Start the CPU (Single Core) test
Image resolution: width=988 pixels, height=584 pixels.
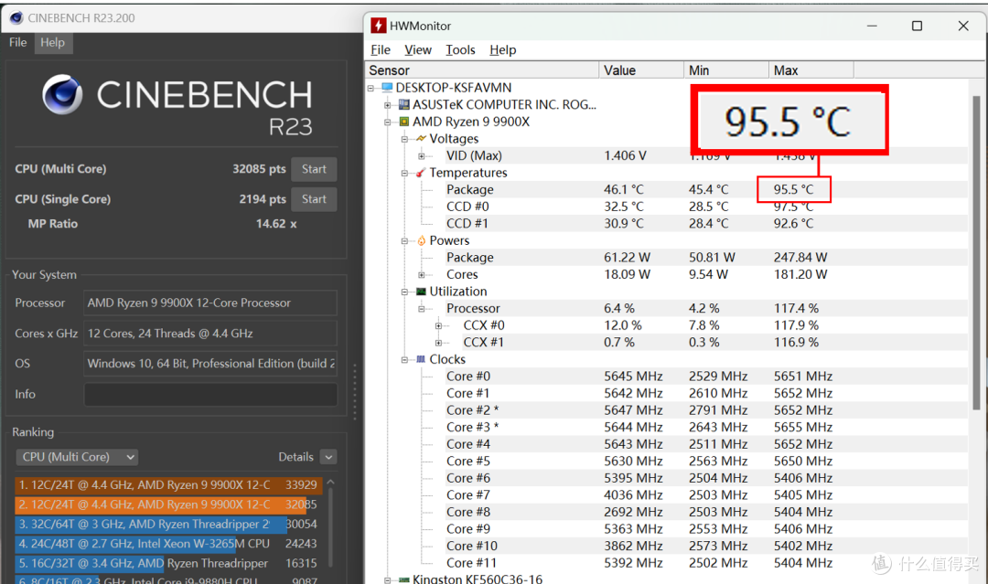tap(314, 199)
